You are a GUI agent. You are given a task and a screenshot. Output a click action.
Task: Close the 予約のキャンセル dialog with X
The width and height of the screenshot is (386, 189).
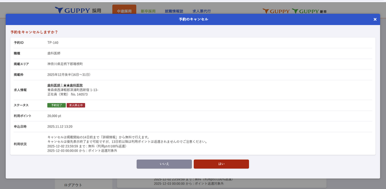375,19
